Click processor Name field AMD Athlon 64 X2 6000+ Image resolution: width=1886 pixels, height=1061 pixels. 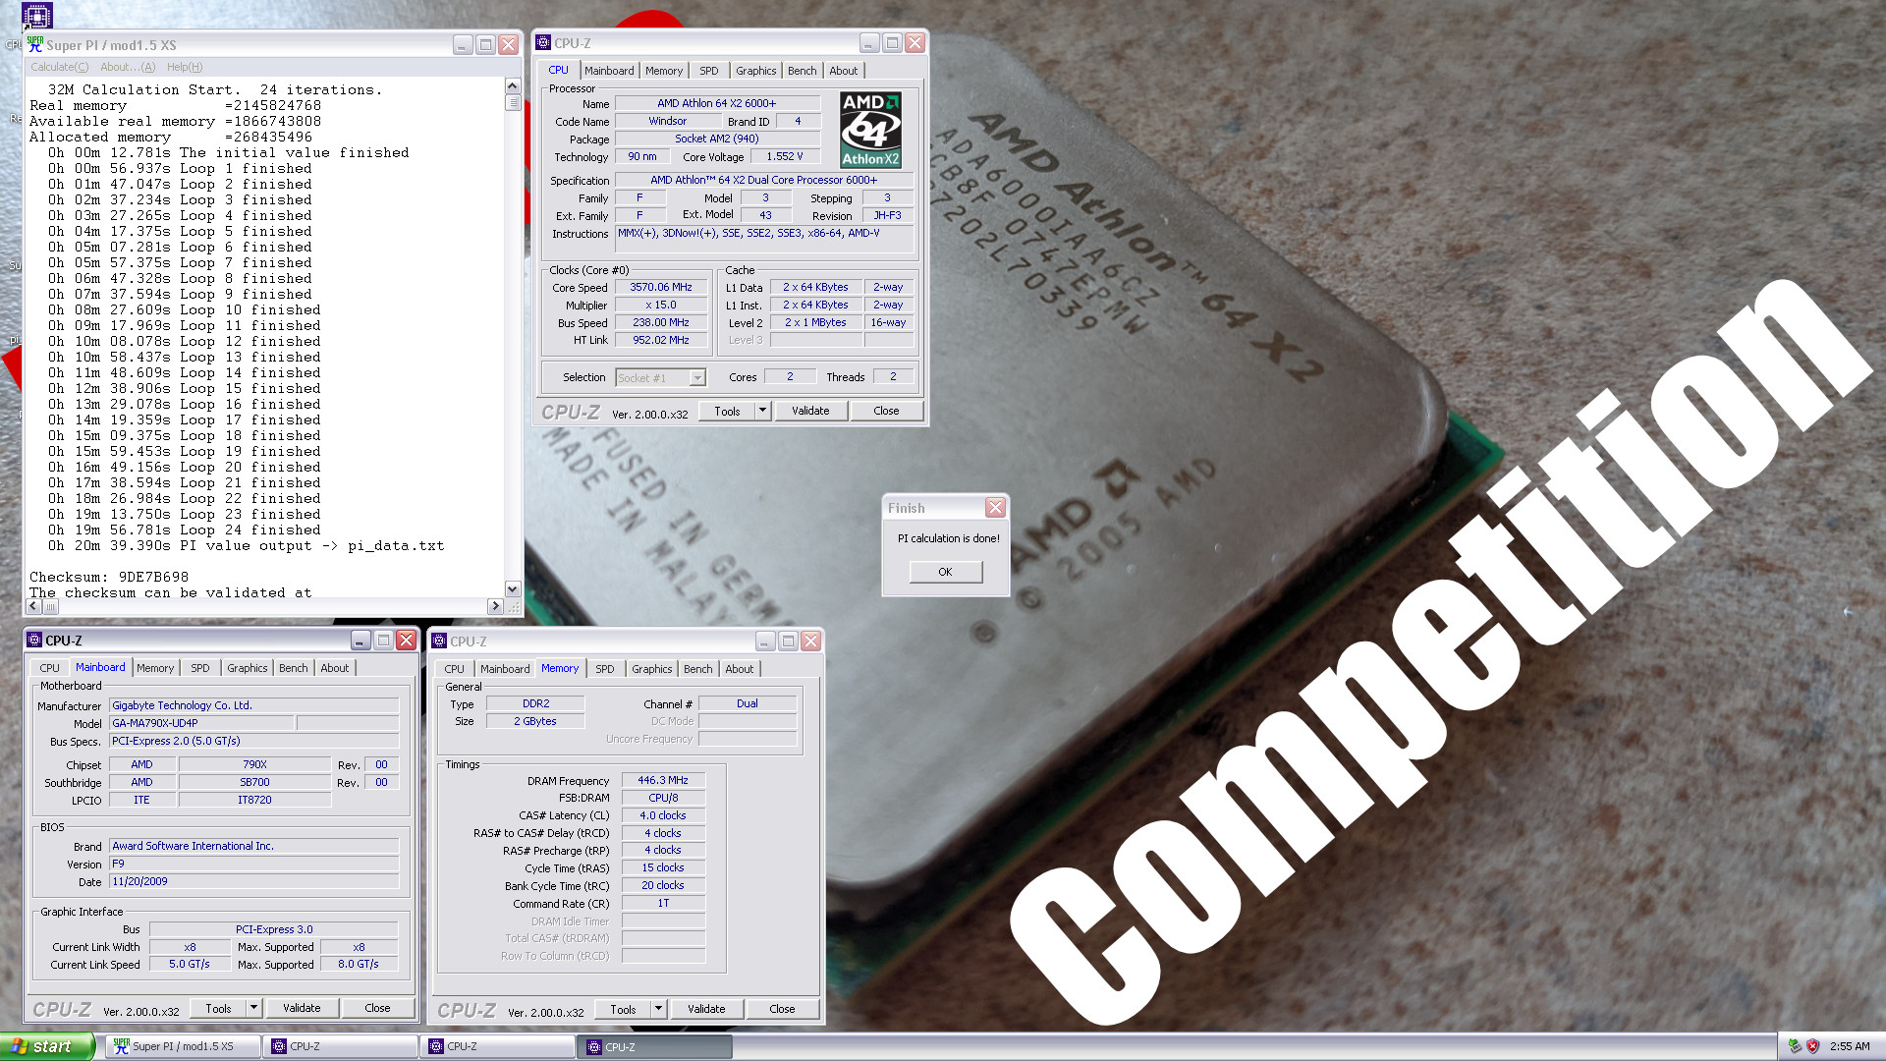point(717,103)
